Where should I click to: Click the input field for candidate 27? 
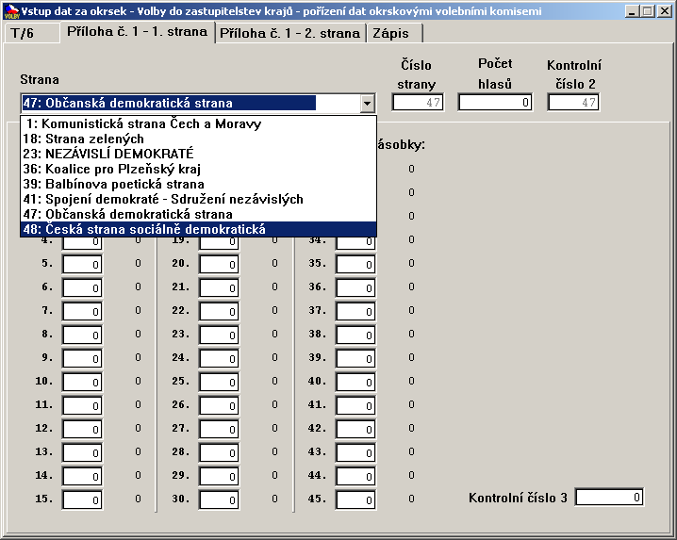click(x=219, y=429)
